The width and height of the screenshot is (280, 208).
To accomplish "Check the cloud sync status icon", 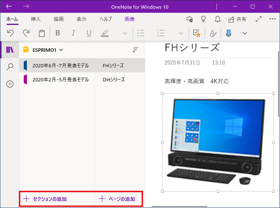I will coord(189,19).
